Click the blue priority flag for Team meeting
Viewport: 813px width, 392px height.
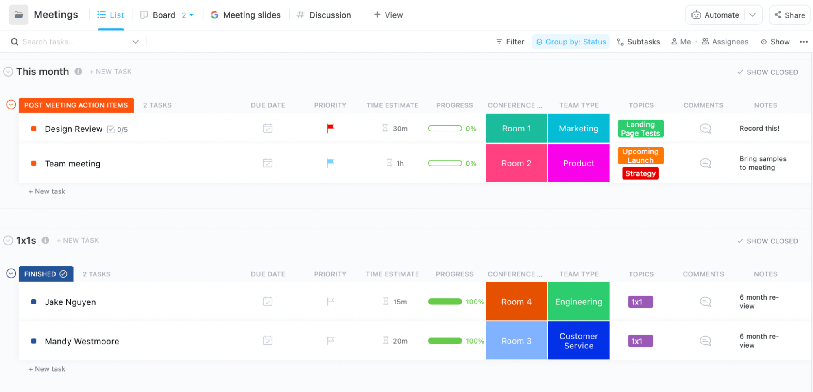(x=330, y=163)
